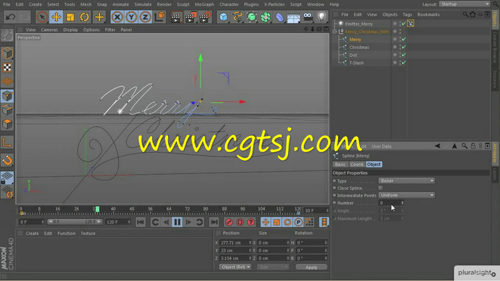Open the spline pen tools
The image size is (500, 281).
pyautogui.click(x=237, y=17)
